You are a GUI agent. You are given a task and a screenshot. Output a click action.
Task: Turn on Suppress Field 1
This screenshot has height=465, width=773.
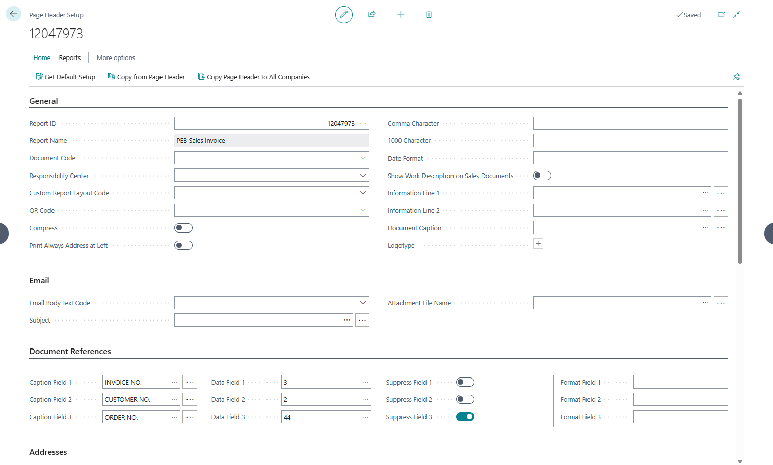click(465, 382)
